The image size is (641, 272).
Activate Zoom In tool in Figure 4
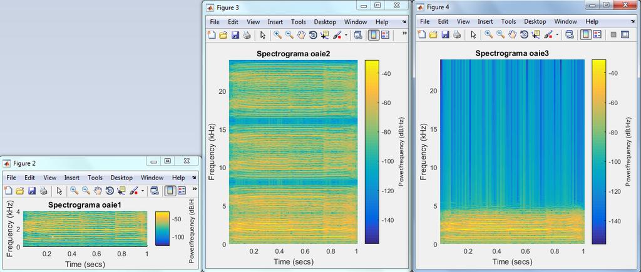pyautogui.click(x=488, y=35)
